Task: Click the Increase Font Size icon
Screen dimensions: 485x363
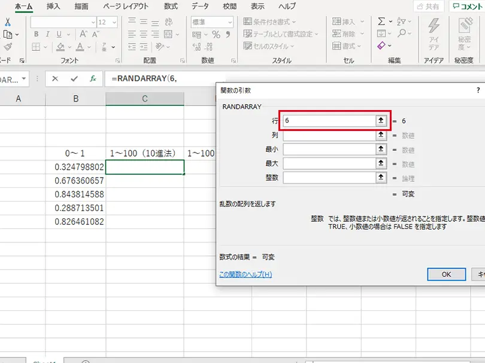Action: point(83,33)
